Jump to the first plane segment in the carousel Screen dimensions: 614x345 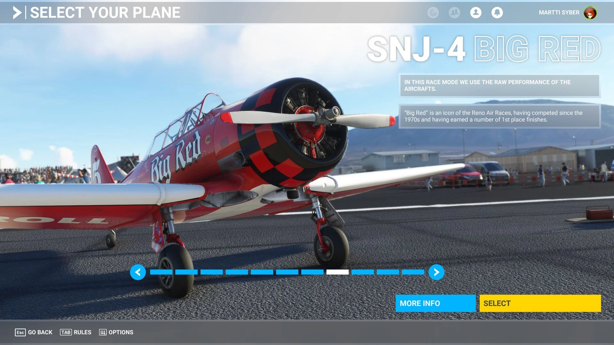(x=161, y=272)
